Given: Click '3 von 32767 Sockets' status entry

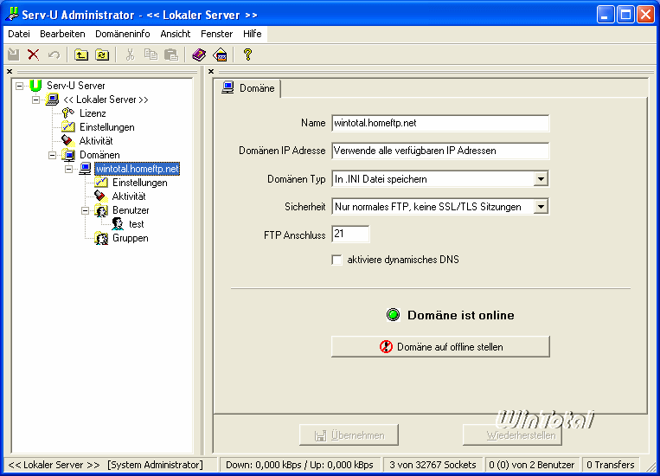Looking at the screenshot, I should click(433, 465).
